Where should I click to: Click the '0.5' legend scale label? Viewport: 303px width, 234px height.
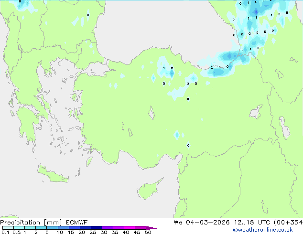[16, 232]
